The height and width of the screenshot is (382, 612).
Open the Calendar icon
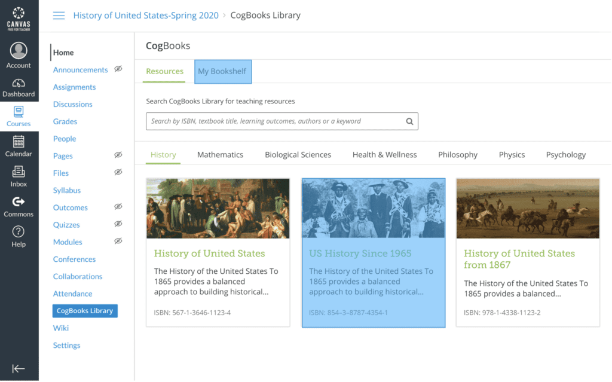[x=19, y=142]
